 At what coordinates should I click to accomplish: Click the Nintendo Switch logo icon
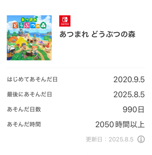tap(65, 21)
